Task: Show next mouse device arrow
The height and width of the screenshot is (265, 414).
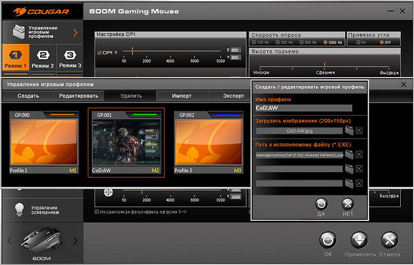Action: point(75,240)
